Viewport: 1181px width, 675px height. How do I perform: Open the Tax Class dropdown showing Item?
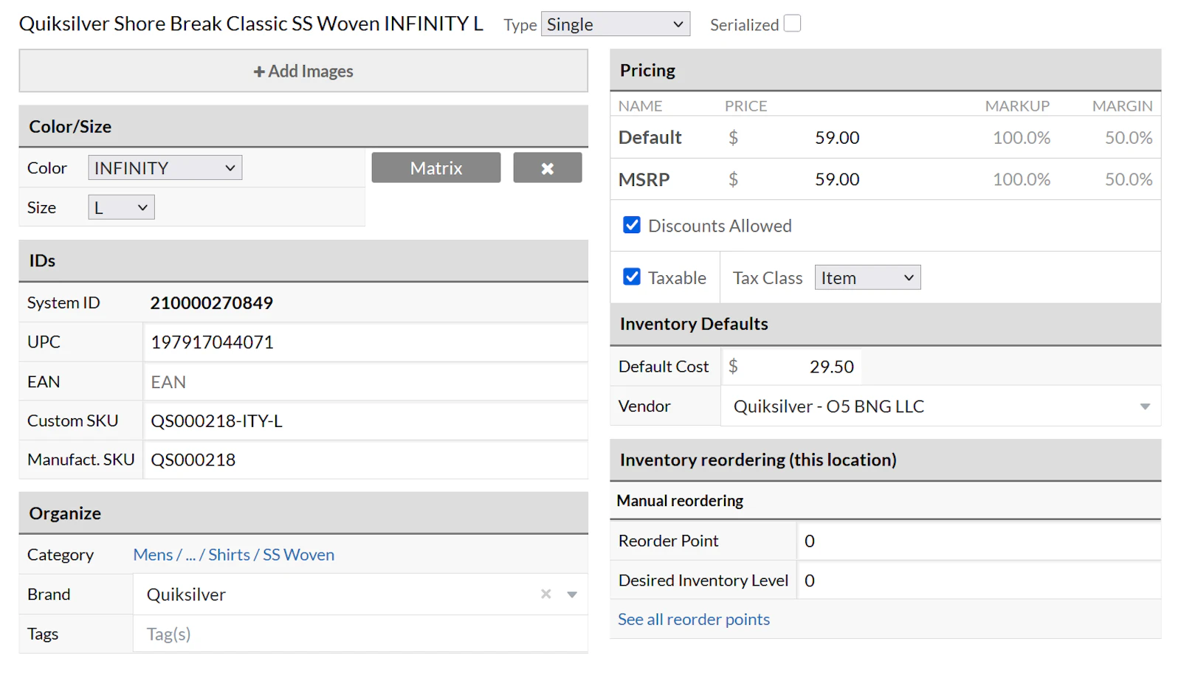coord(867,278)
